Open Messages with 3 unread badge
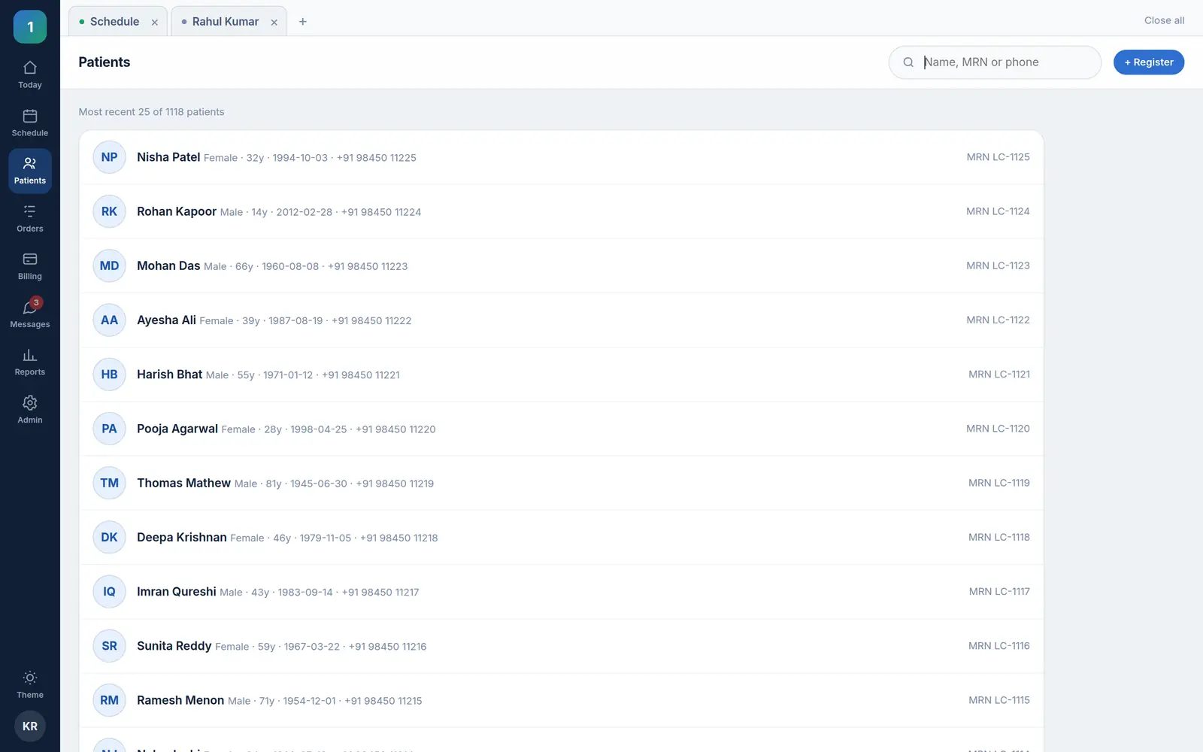 coord(30,314)
